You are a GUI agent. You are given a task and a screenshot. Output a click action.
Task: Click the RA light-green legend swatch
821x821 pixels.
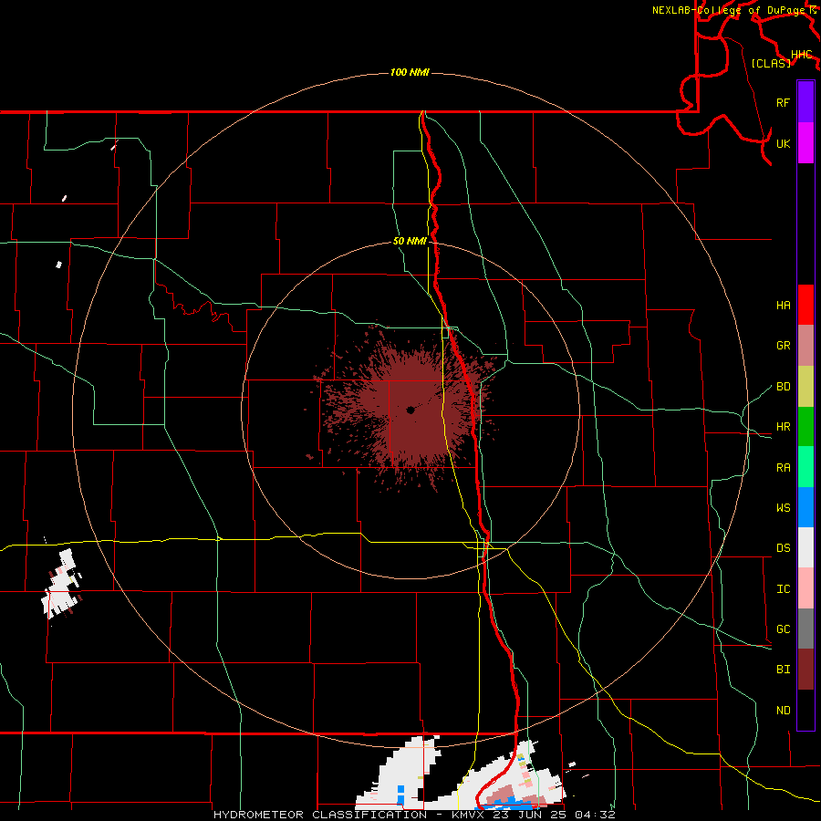point(805,467)
